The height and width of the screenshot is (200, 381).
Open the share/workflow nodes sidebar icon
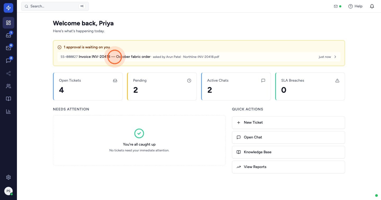8,73
